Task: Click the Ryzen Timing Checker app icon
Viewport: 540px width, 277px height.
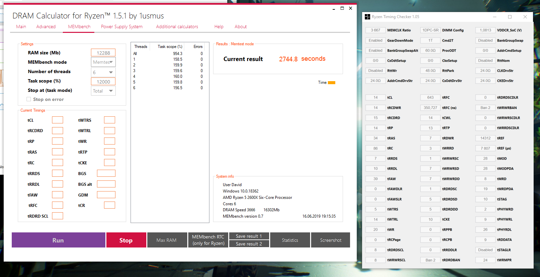Action: 367,17
